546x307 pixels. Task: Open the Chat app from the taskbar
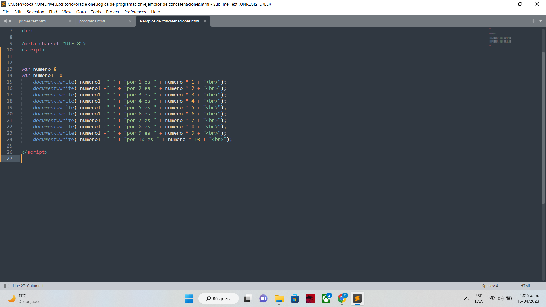pos(263,298)
